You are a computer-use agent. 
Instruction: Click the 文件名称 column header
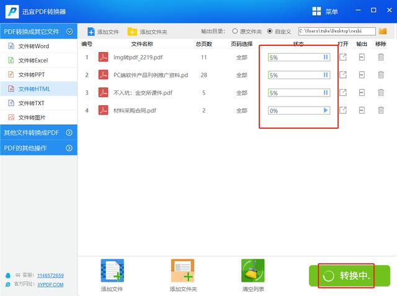tap(142, 44)
